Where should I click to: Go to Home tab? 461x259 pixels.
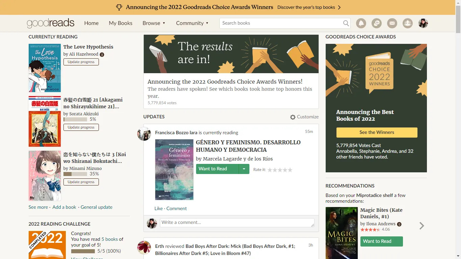click(91, 23)
